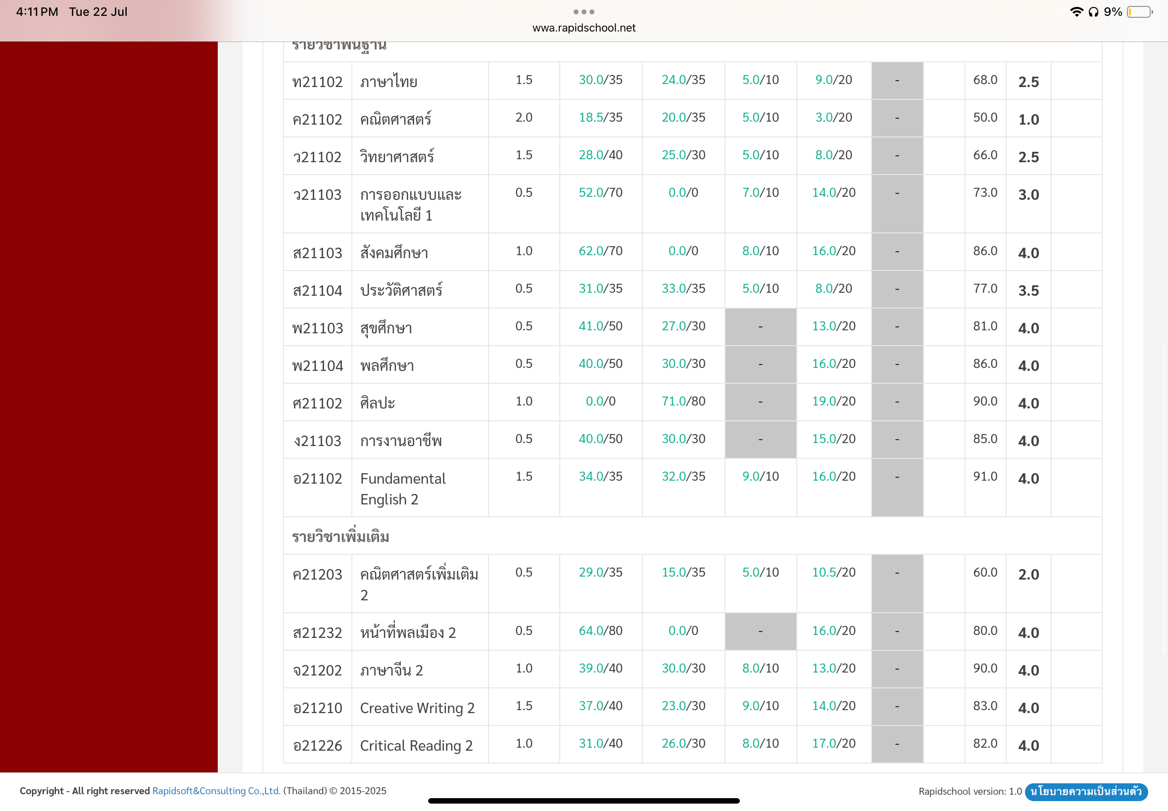1168x811 pixels.
Task: Tap the headphones status icon
Action: [1093, 12]
